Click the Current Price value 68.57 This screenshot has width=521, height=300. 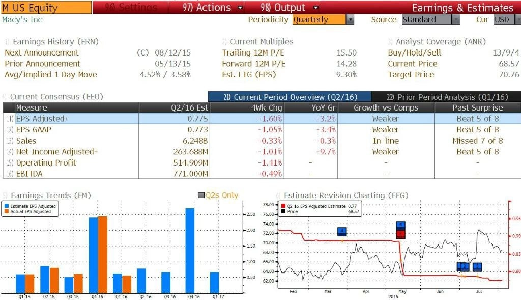[x=509, y=64]
